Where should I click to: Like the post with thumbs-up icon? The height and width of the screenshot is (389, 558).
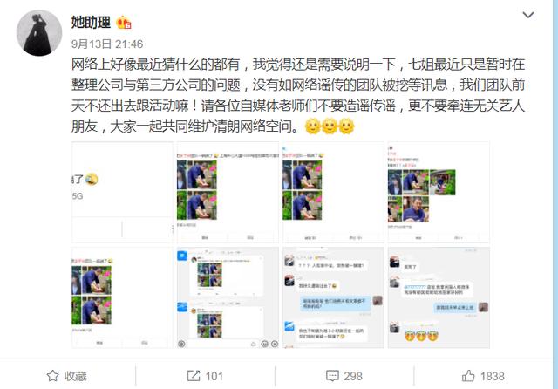click(x=468, y=376)
